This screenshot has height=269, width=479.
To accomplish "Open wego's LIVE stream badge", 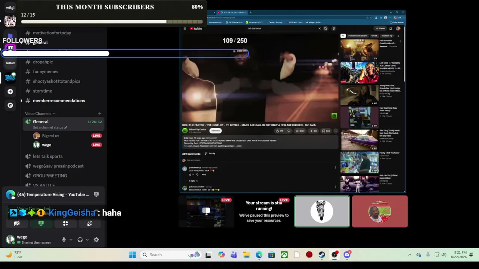I will (x=97, y=145).
